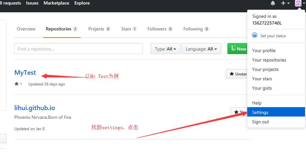Viewport: 306px width, 157px height.
Task: Open Your gists from user menu
Action: coord(262,88)
